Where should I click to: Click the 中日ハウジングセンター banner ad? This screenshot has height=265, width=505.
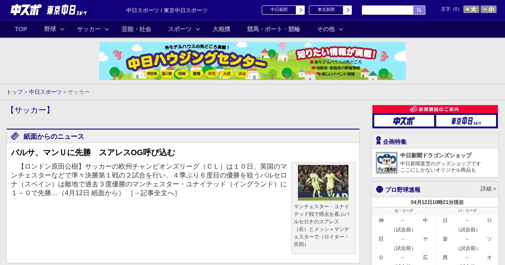click(x=252, y=61)
